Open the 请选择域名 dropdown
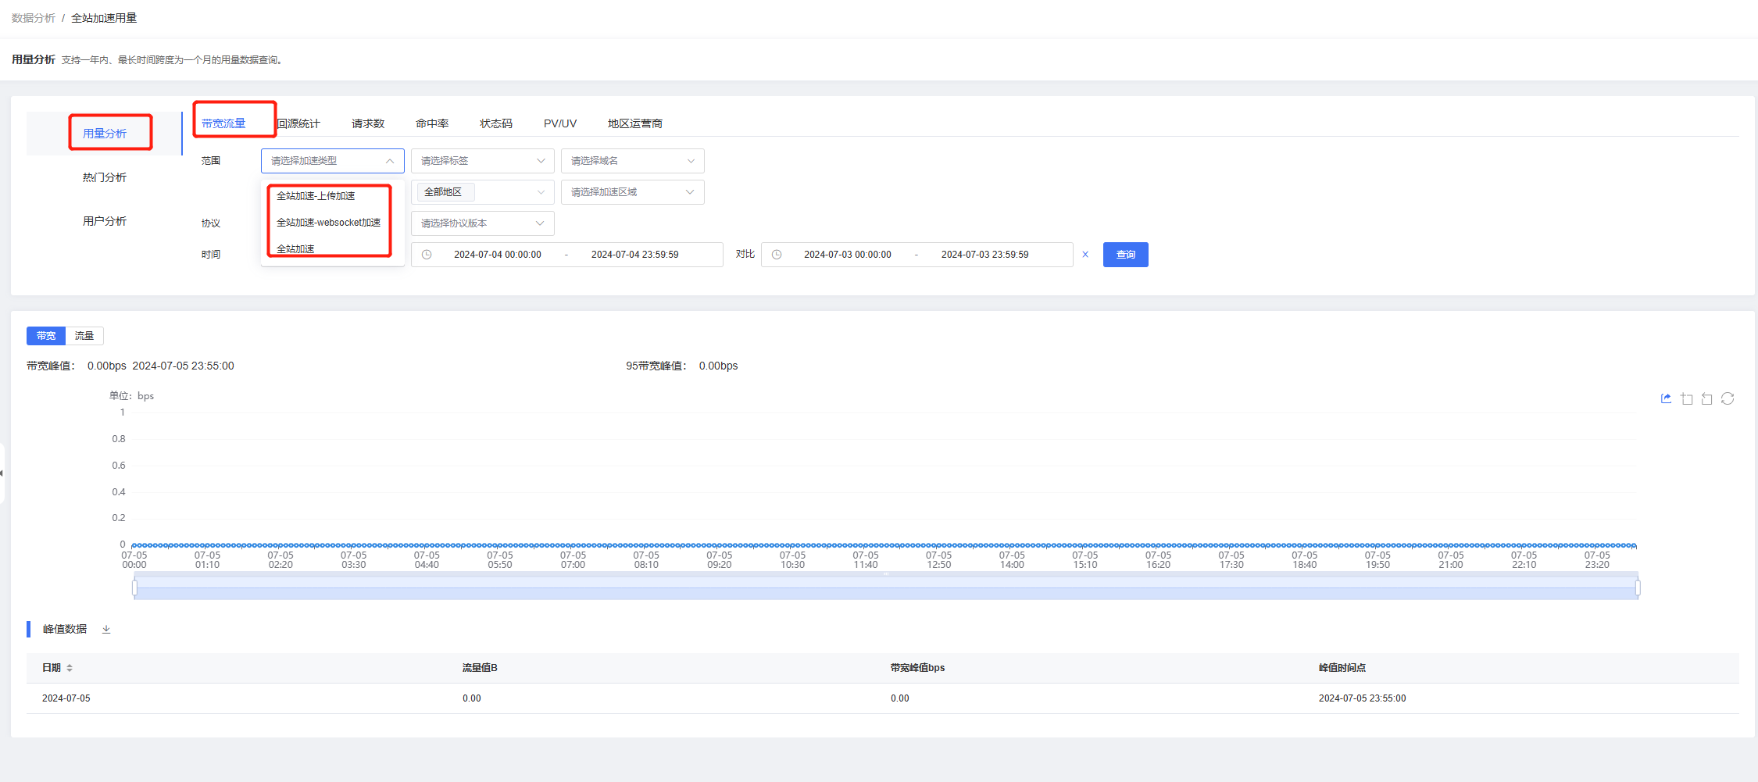Viewport: 1758px width, 782px height. point(632,161)
